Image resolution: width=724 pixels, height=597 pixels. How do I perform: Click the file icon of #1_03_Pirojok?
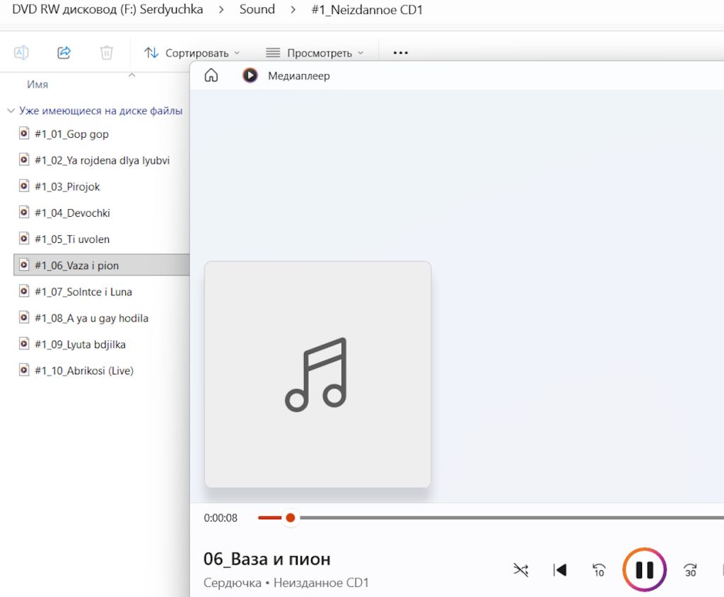click(x=24, y=186)
